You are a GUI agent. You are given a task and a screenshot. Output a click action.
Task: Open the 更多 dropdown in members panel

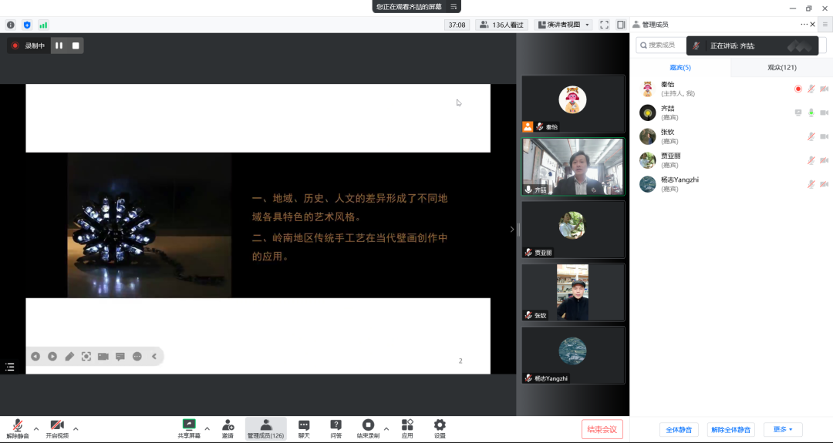click(x=782, y=429)
